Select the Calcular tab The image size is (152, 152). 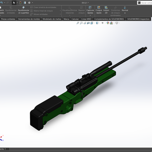75,19
